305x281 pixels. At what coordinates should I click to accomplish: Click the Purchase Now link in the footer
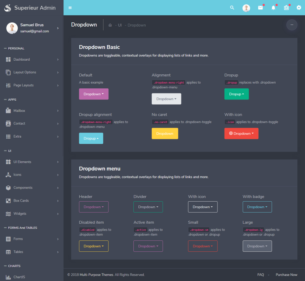[x=286, y=274]
